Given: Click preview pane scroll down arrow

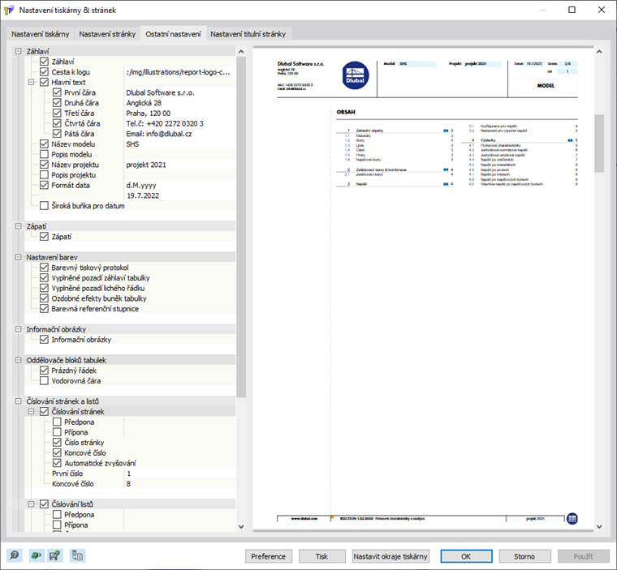Looking at the screenshot, I should tap(599, 527).
